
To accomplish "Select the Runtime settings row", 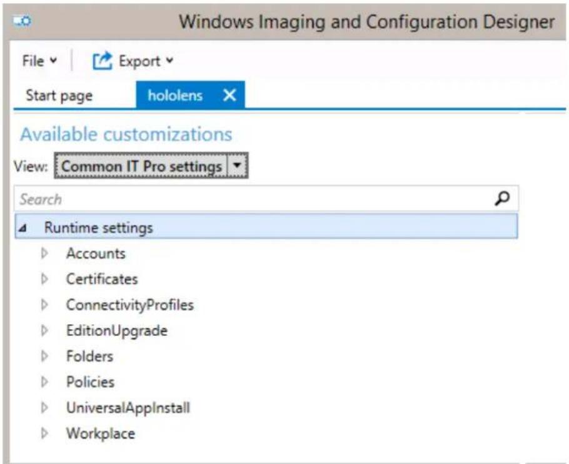I will tap(266, 226).
